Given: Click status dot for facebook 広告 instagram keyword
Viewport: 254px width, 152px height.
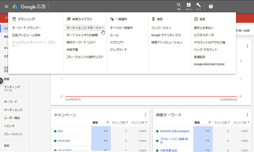Looking at the screenshot, I should [x=157, y=131].
